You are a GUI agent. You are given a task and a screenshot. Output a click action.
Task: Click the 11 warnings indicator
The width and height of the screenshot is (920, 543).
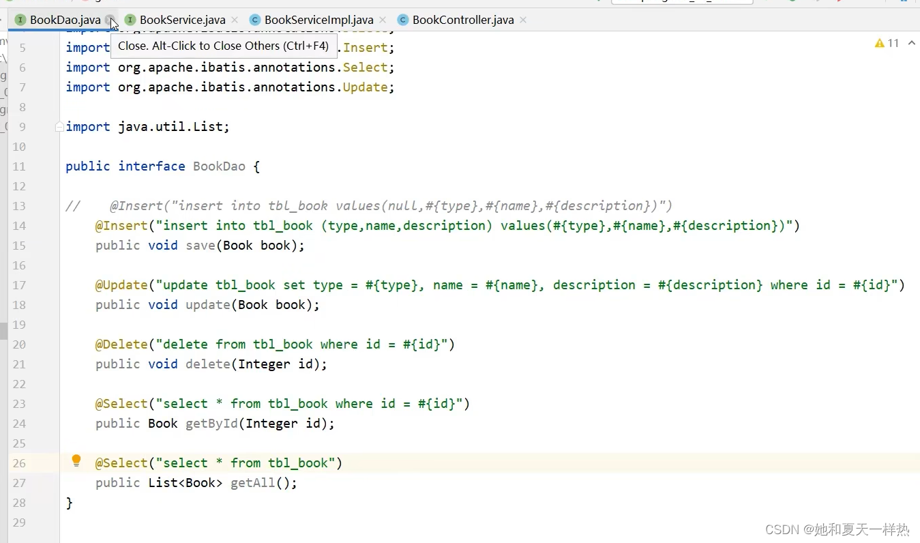coord(887,43)
